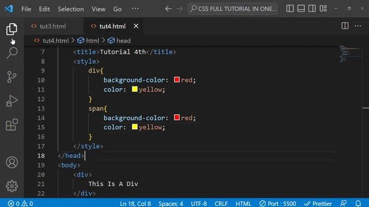Click the command center search box
Image resolution: width=369 pixels, height=207 pixels.
[233, 9]
